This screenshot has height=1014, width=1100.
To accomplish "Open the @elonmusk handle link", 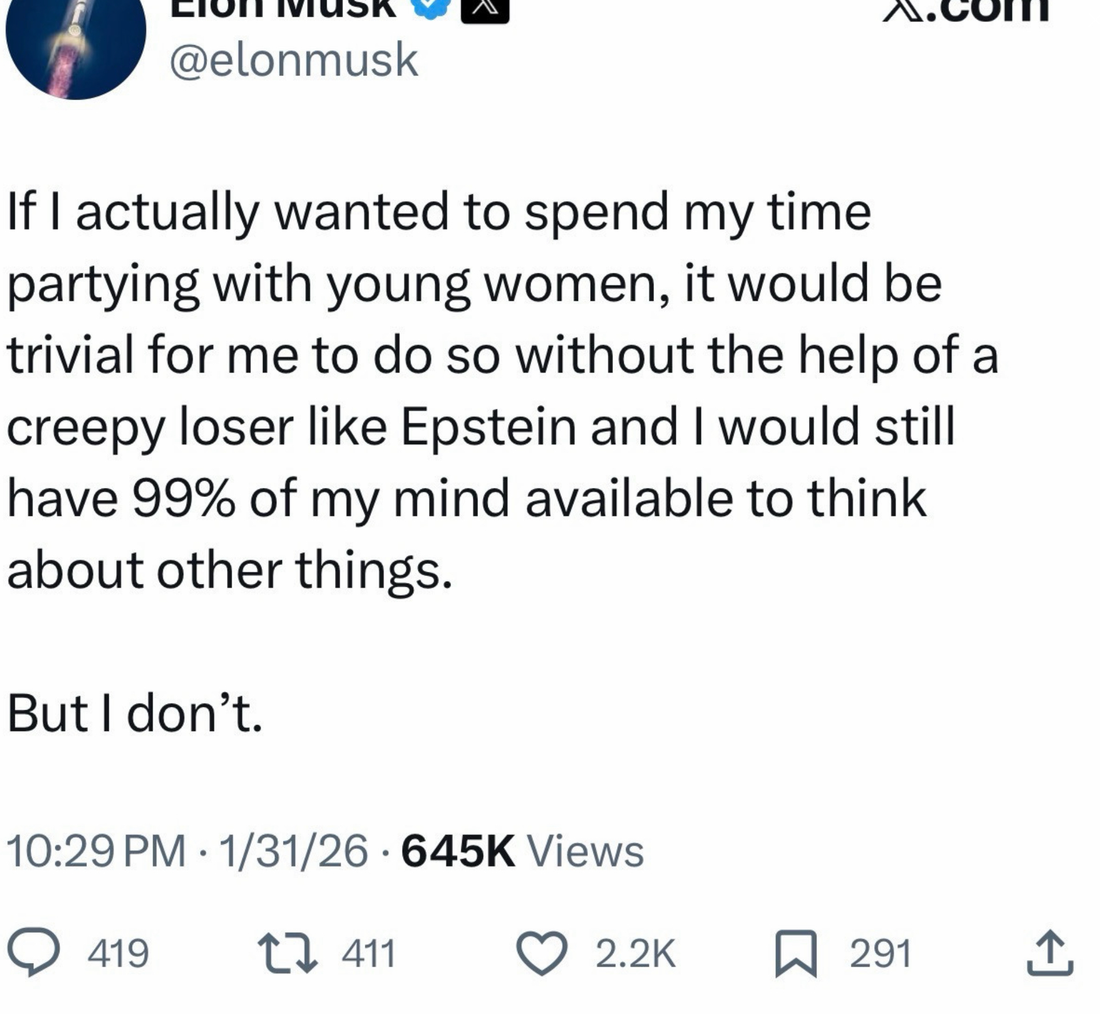I will point(294,60).
